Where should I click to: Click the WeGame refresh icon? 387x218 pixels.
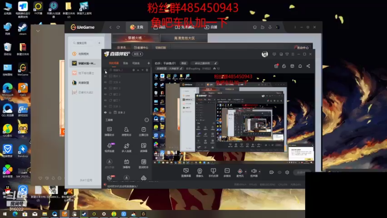click(118, 27)
